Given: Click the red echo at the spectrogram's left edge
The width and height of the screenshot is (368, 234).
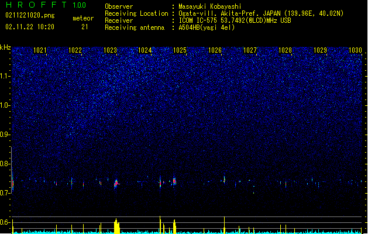Looking at the screenshot, I should (x=13, y=184).
